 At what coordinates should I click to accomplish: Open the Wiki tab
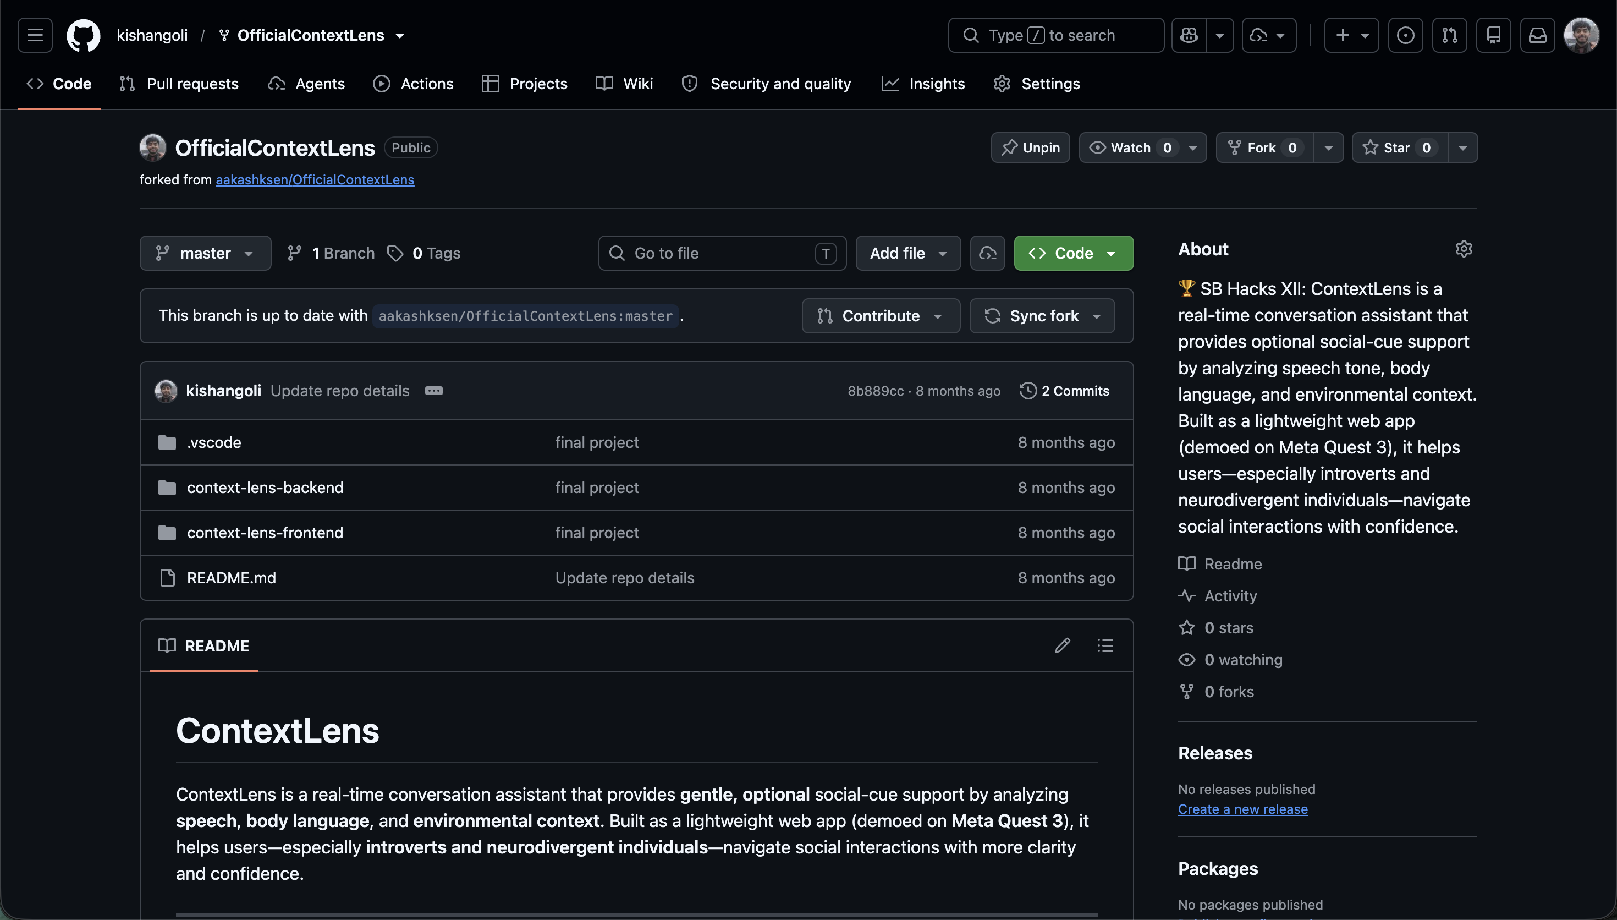point(624,84)
